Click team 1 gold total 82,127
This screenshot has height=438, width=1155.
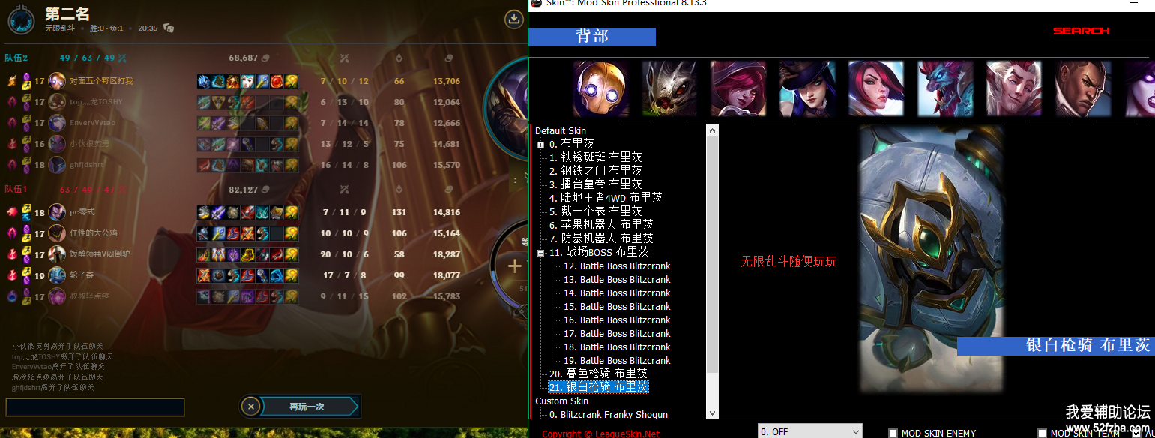(244, 190)
